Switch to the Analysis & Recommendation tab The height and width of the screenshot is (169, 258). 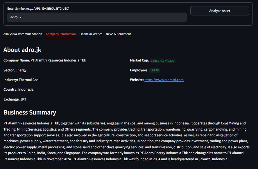[23, 34]
